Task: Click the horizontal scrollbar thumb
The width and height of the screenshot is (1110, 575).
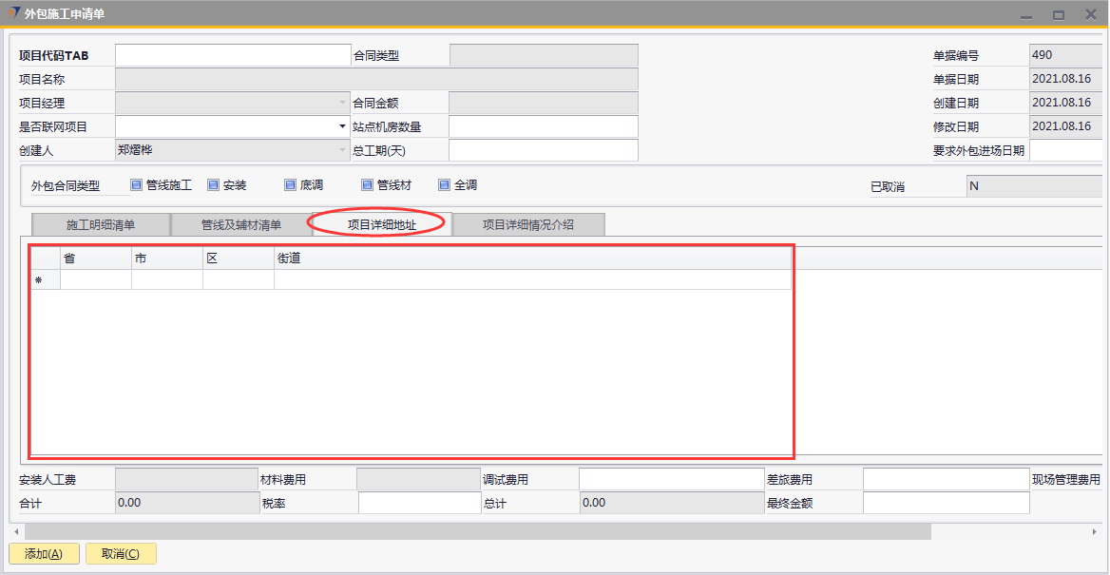Action: [x=475, y=531]
